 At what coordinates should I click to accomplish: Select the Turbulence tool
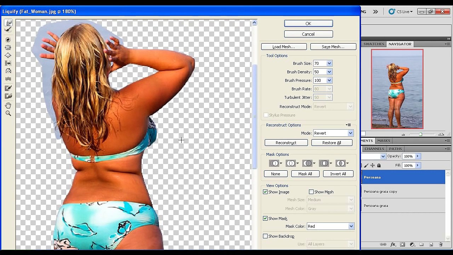click(8, 79)
